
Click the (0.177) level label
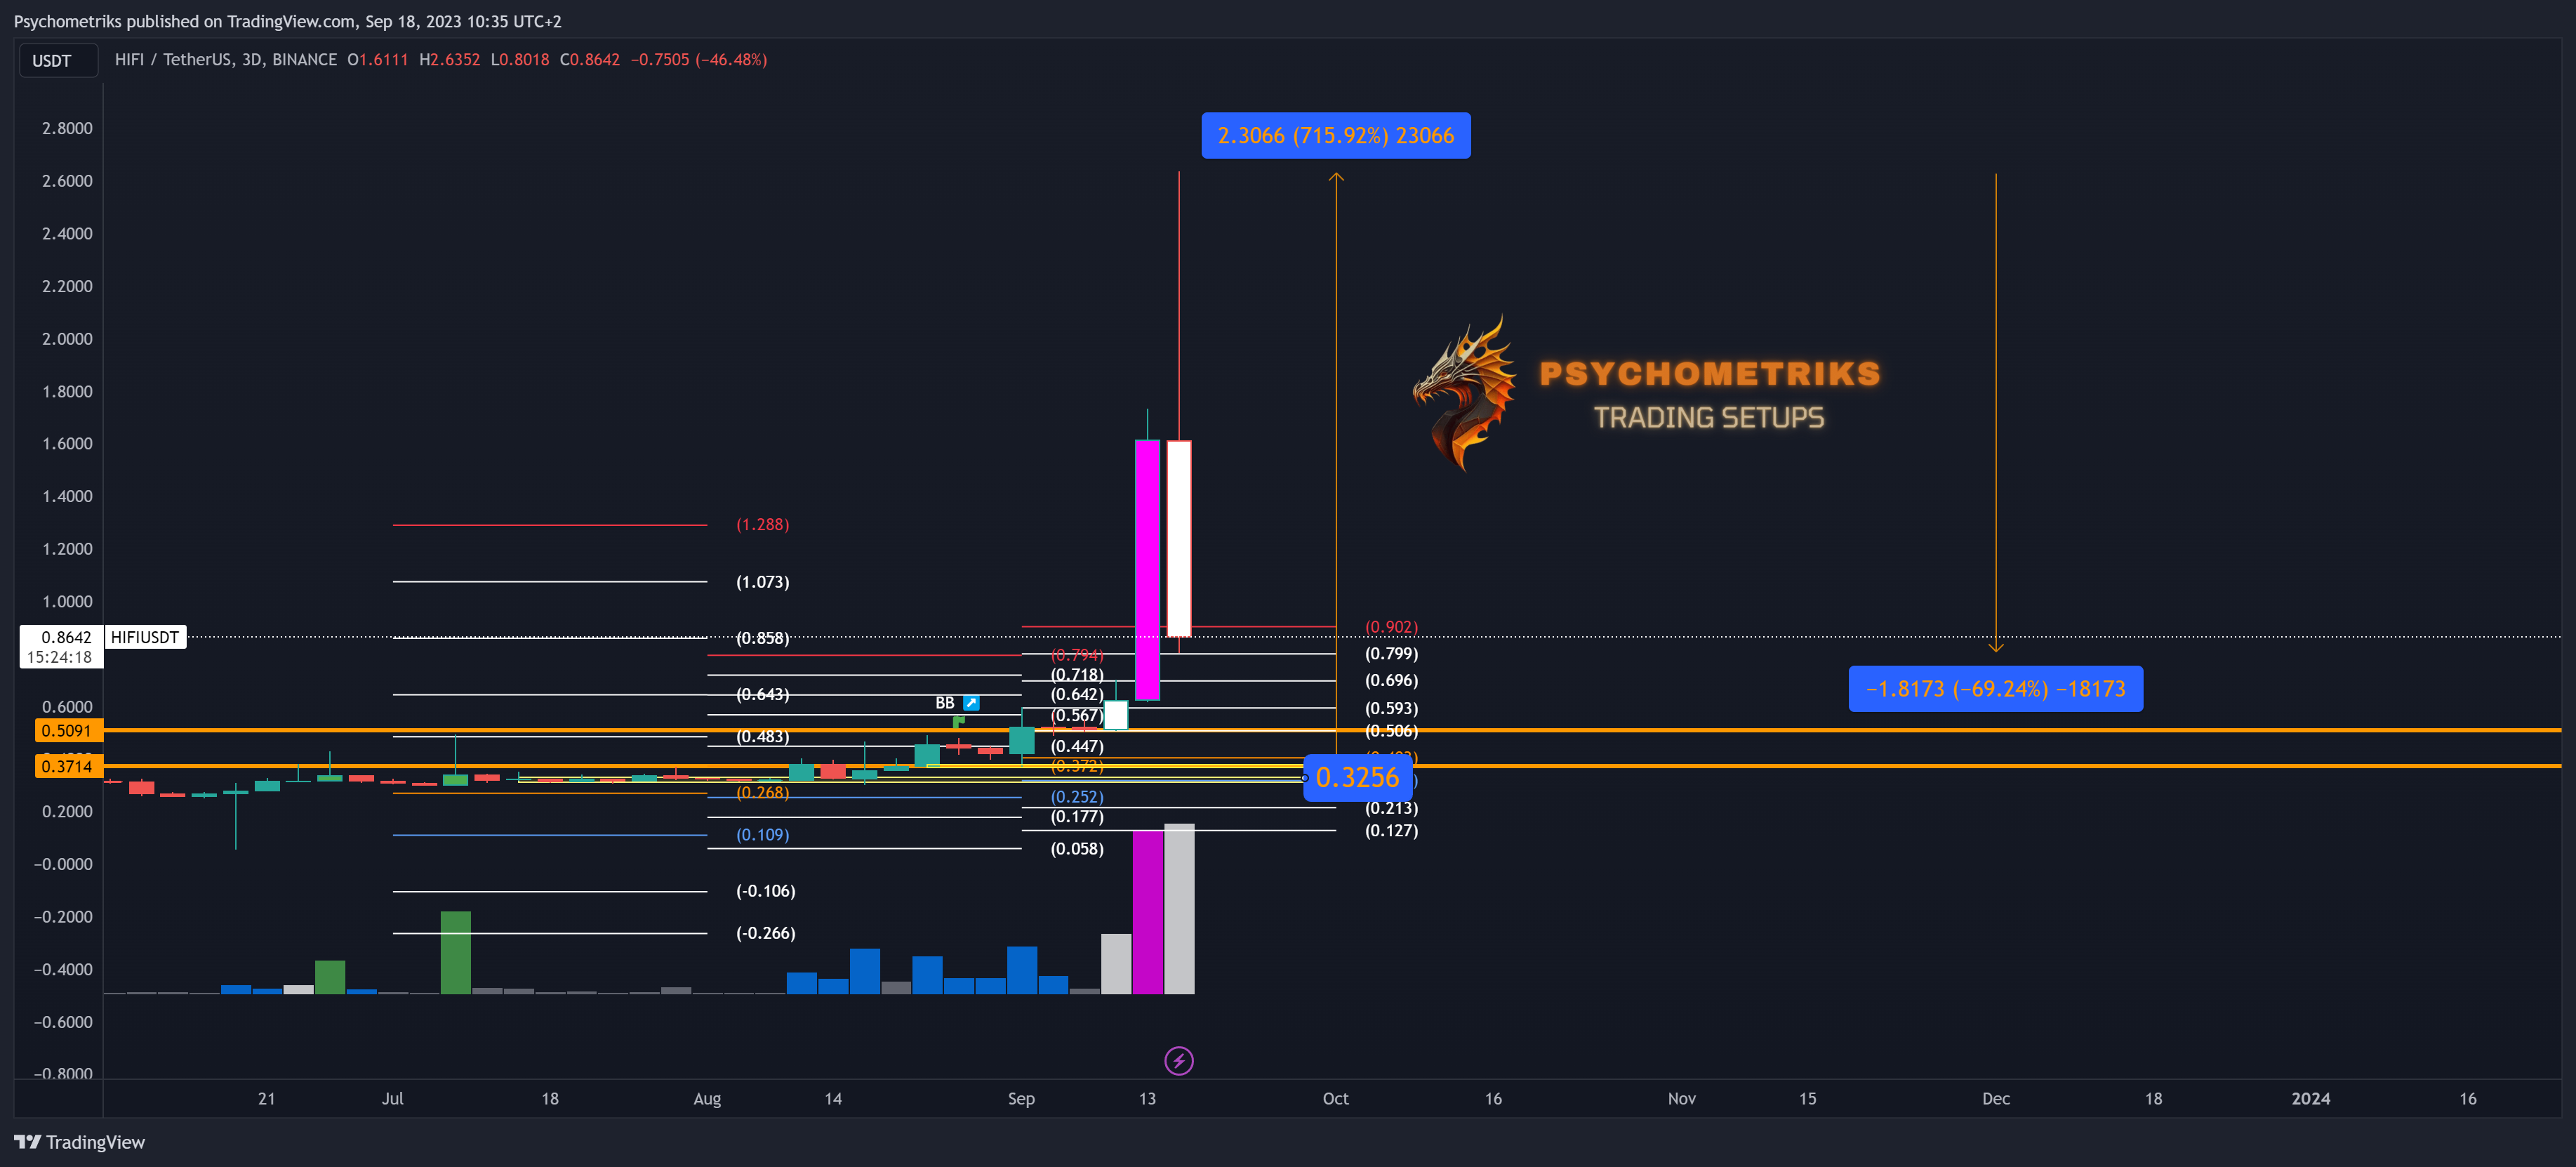coord(1077,817)
